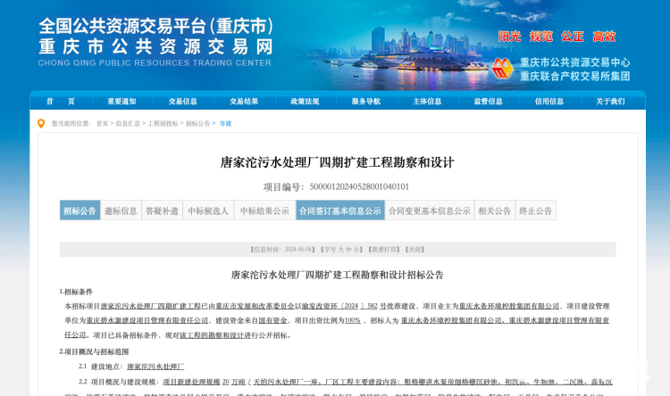Screen dimensions: 670x396
Task: Open the 关于我们 navigation menu
Action: coord(610,102)
